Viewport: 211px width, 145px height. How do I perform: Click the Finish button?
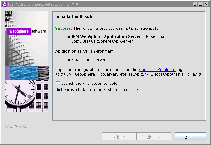tap(190, 137)
